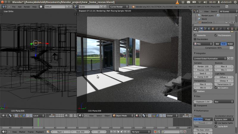This screenshot has height=134, width=238.
Task: Play animation in reverse in timeline
Action: coord(118,132)
